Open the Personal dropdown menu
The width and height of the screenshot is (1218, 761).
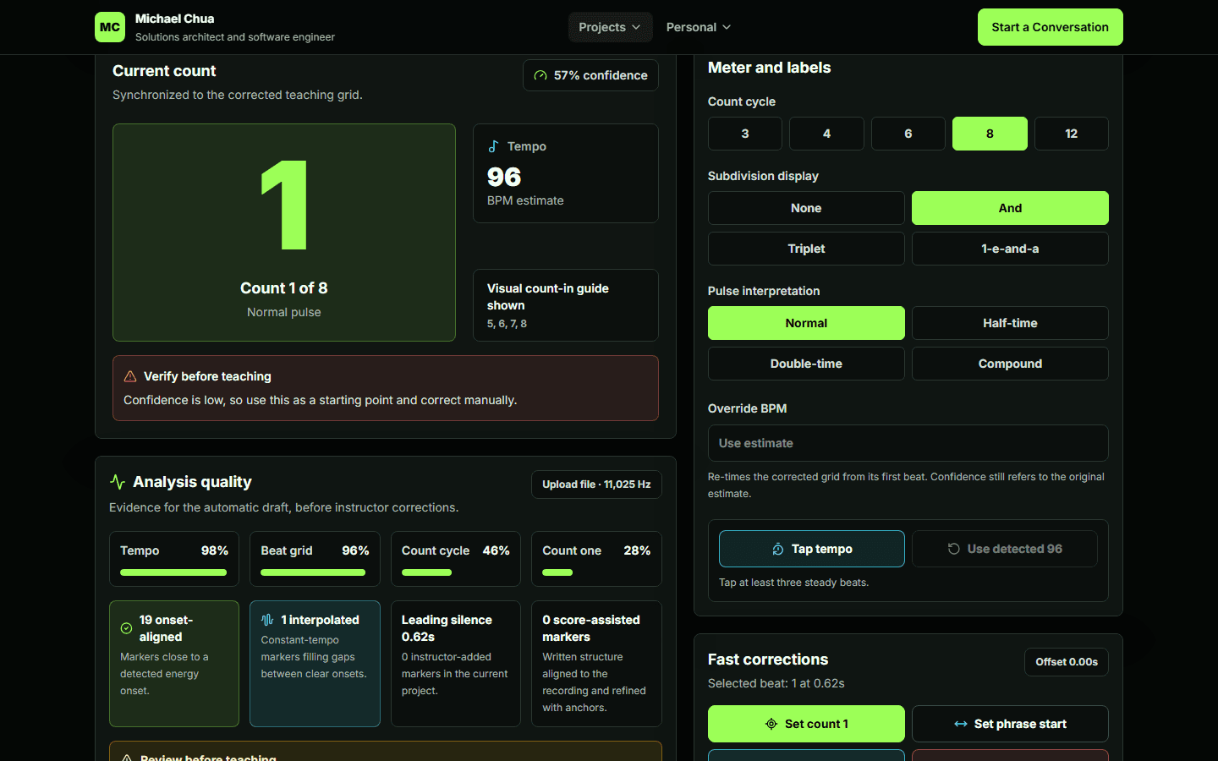[698, 27]
